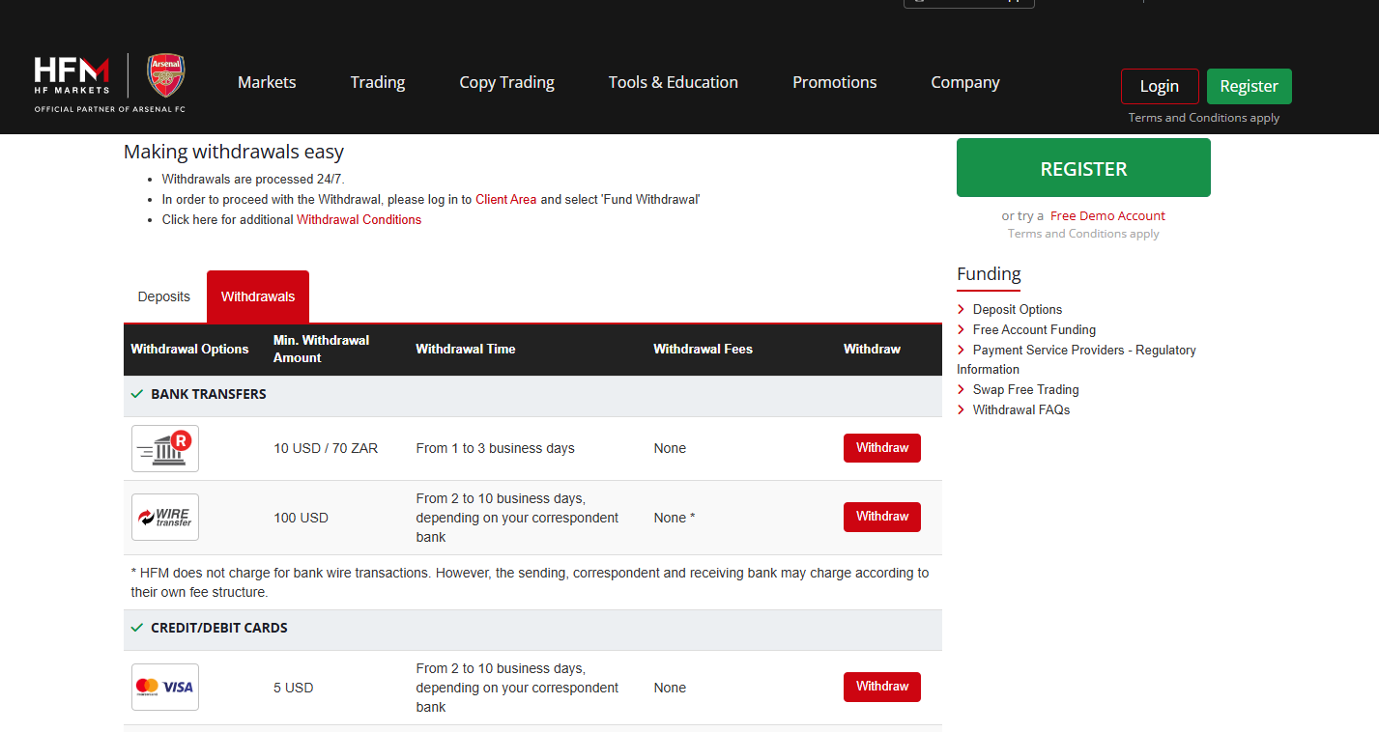Go to Free Account Funding

tap(1034, 330)
